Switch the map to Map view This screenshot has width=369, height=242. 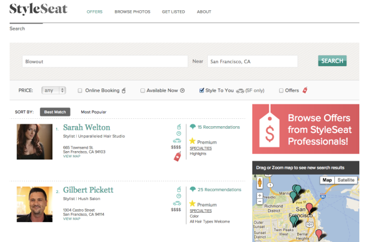point(327,180)
